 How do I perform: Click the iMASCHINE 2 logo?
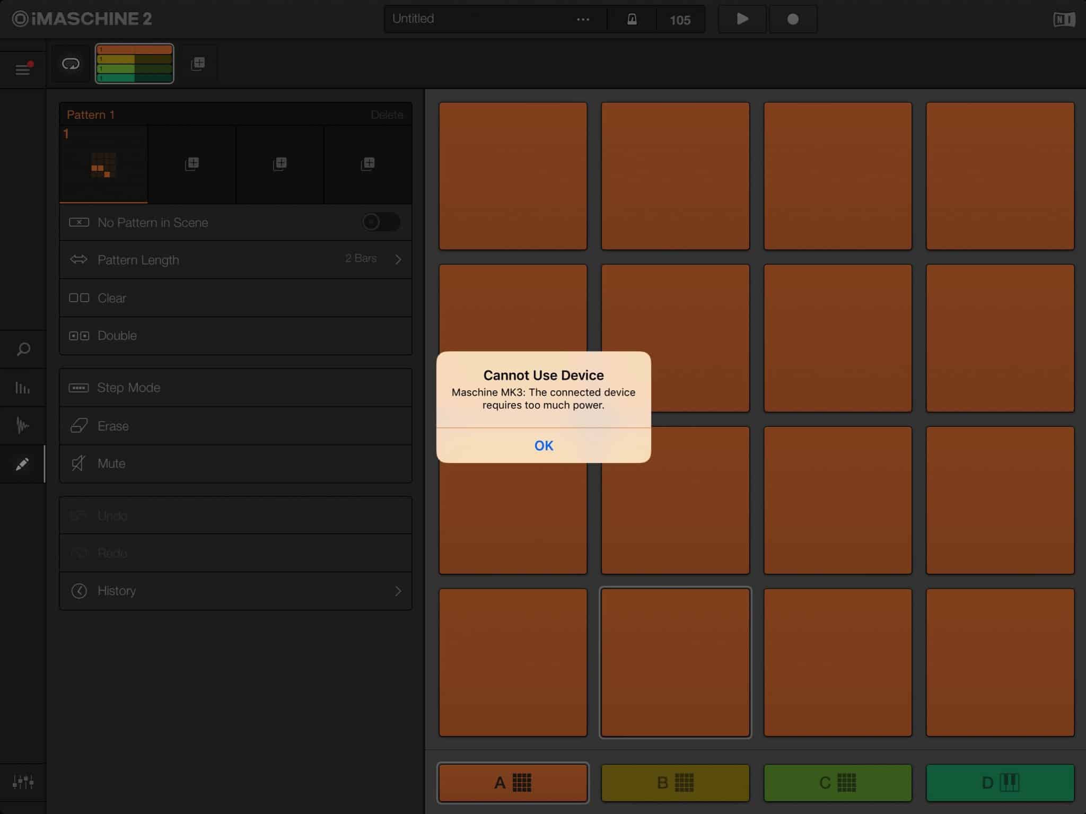[82, 19]
